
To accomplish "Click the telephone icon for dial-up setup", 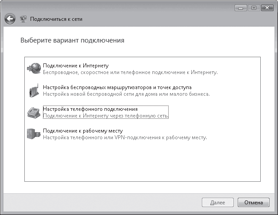I will click(x=34, y=113).
